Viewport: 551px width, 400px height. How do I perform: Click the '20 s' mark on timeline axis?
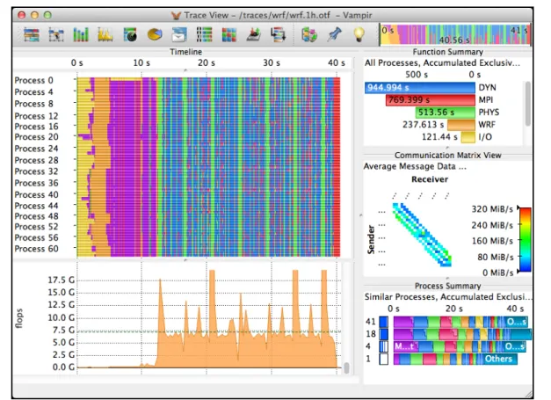[207, 63]
